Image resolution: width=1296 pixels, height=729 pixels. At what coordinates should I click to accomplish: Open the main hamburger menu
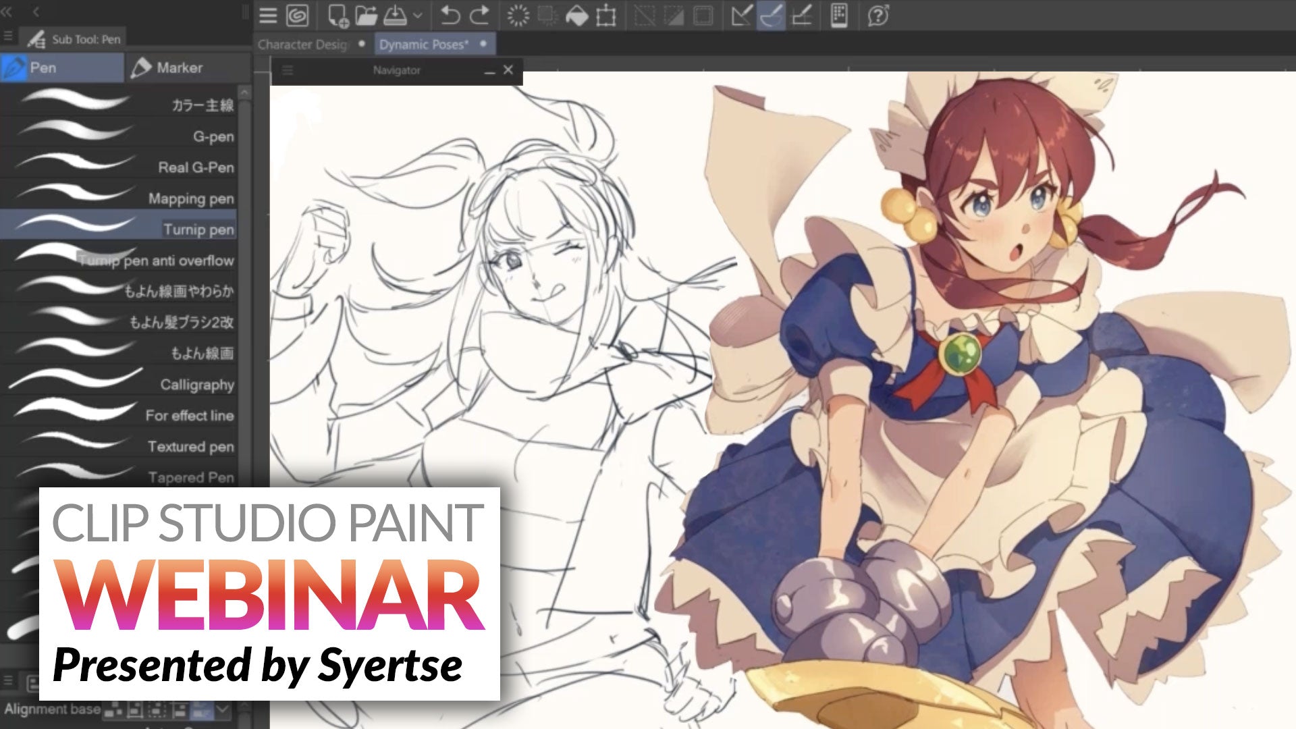(266, 15)
